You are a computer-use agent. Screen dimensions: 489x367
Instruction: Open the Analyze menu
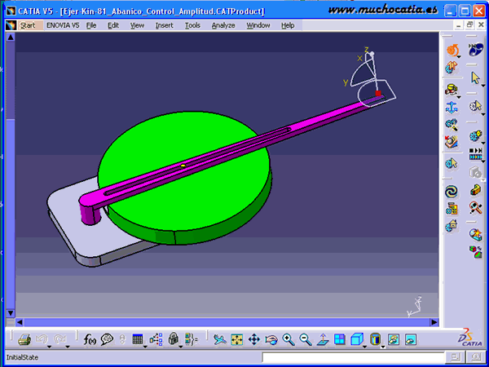(222, 25)
